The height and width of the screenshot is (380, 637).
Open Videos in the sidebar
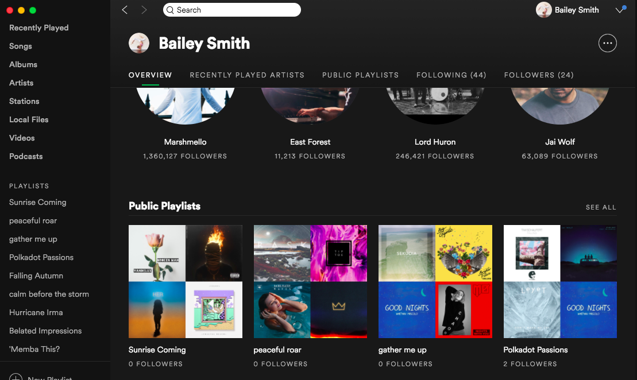point(22,138)
